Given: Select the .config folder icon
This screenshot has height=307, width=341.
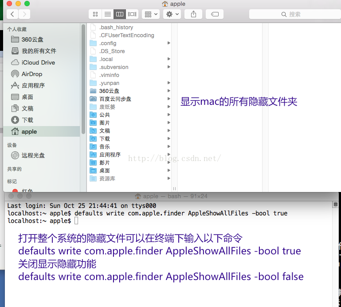Looking at the screenshot, I should point(93,43).
